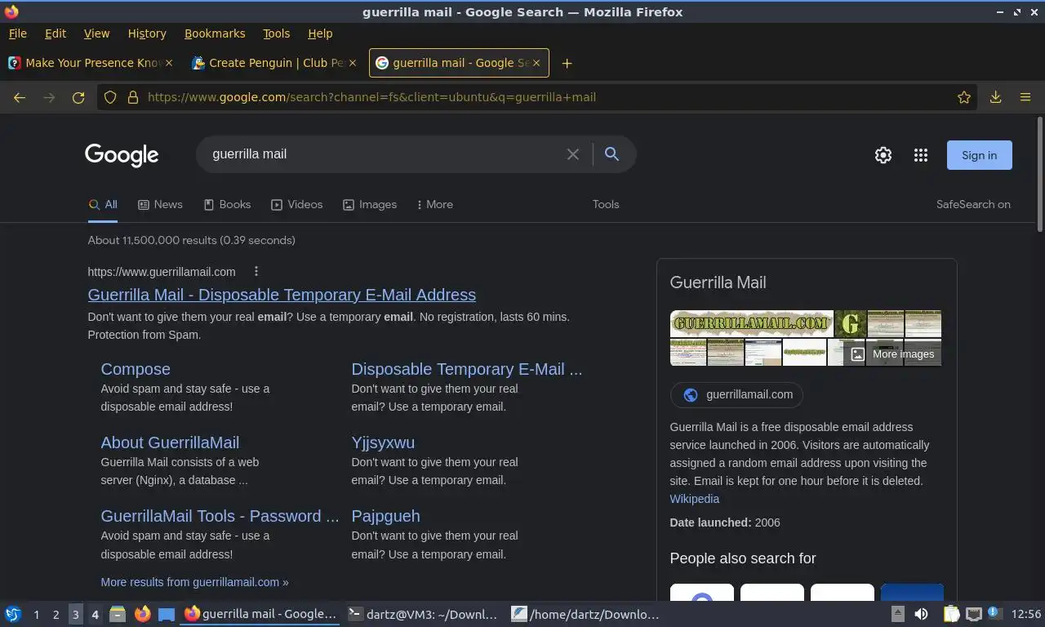The width and height of the screenshot is (1045, 627).
Task: Open volume control speaker icon
Action: (x=921, y=614)
